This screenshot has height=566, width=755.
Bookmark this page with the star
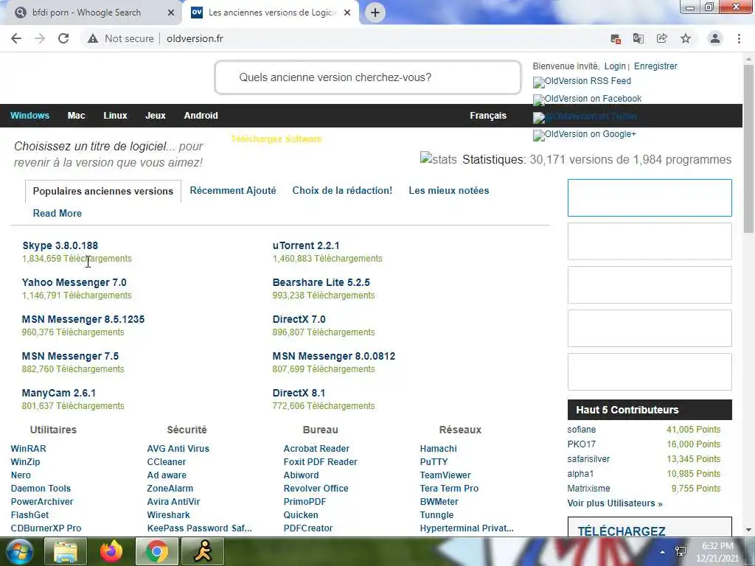686,38
